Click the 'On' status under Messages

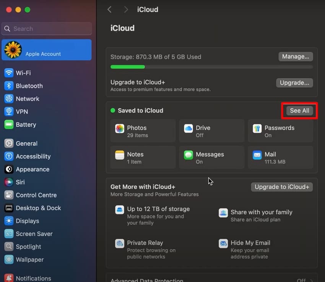(x=199, y=162)
